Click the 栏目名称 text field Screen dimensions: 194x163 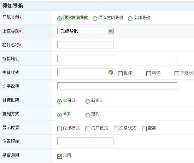tap(86, 45)
